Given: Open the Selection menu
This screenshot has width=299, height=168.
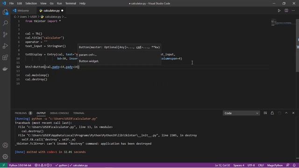Looking at the screenshot, I should (x=31, y=3).
